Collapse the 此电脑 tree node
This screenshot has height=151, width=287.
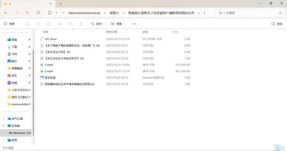coord(4,126)
